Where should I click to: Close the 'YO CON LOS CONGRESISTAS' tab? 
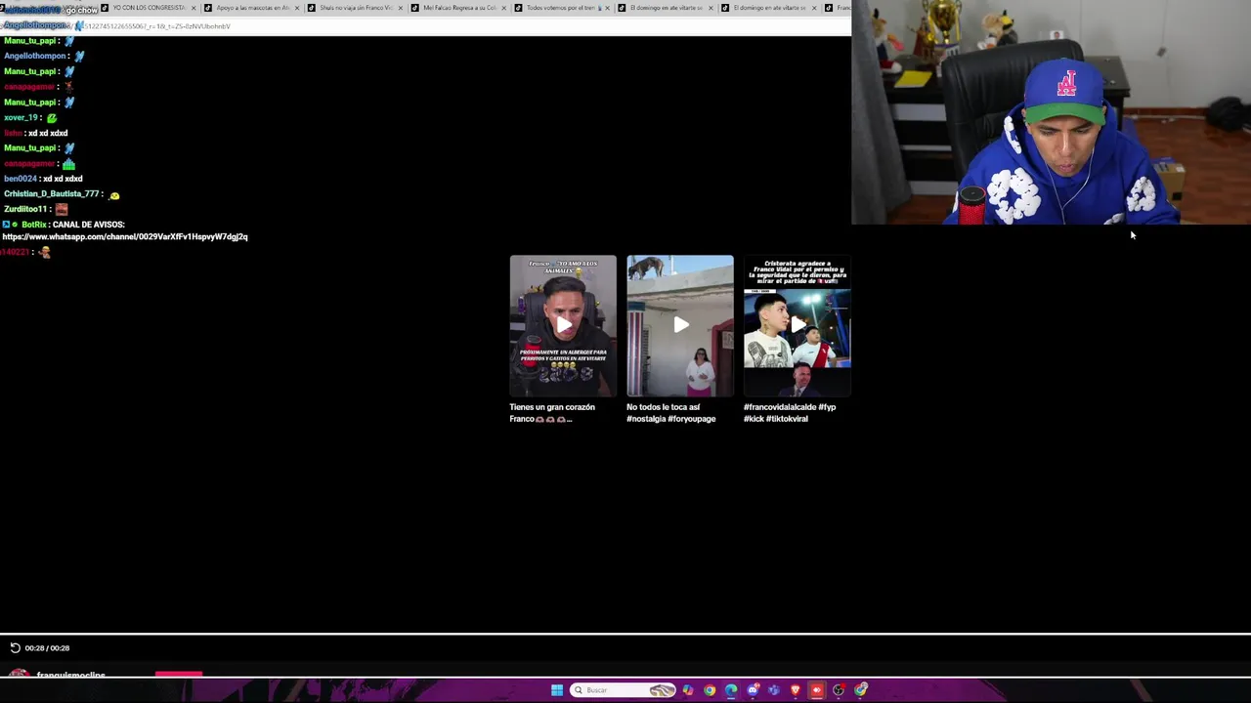(194, 8)
